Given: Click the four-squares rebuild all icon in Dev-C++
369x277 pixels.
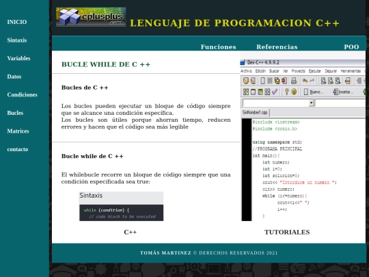Looking at the screenshot, I should (x=267, y=92).
